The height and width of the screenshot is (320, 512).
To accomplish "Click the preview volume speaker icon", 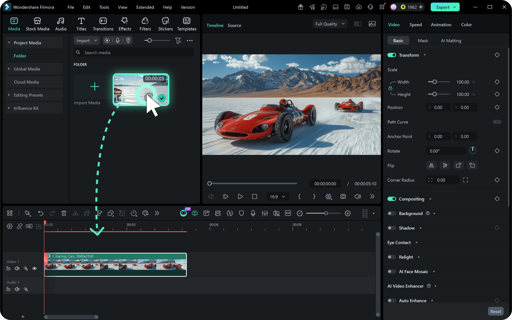I will tap(358, 197).
